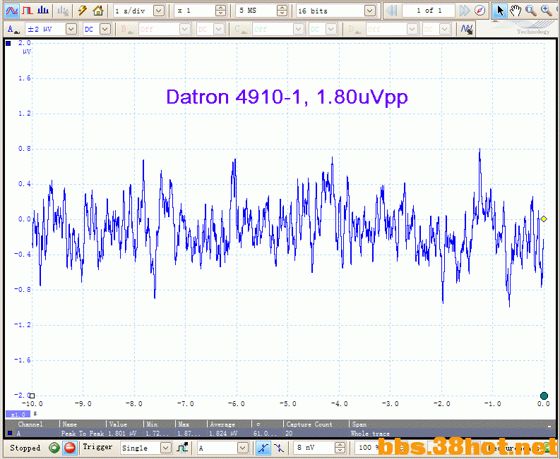Click the 1 of 1 buffer field
Image resolution: width=560 pixels, height=459 pixels.
tap(429, 11)
